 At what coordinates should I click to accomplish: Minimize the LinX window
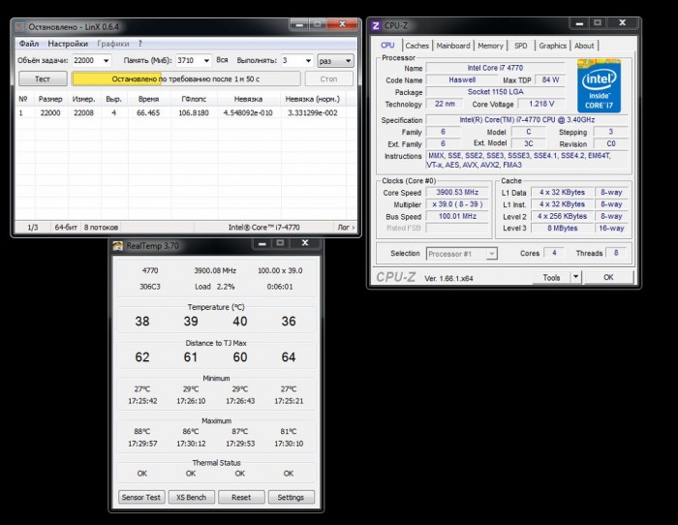pos(299,24)
